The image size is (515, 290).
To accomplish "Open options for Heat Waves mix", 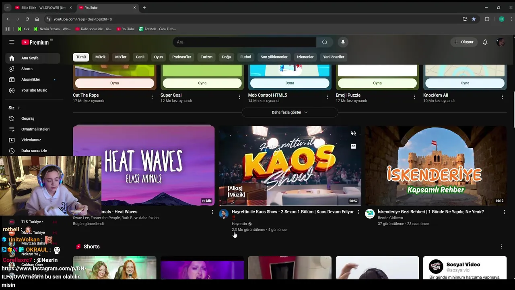I will tap(212, 212).
